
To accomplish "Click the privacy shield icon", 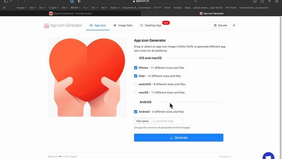I will tap(79, 1).
